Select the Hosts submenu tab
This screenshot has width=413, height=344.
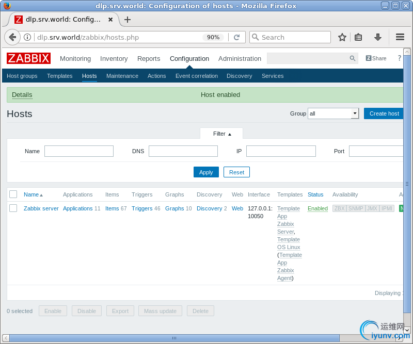point(89,76)
